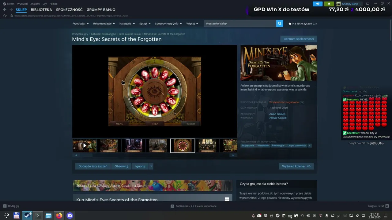Open the file manager taskbar icon
The image size is (392, 220).
coord(48,215)
